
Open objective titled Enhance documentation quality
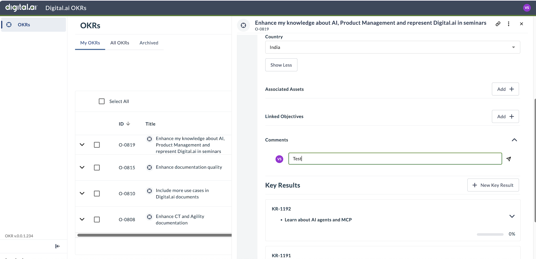point(189,167)
